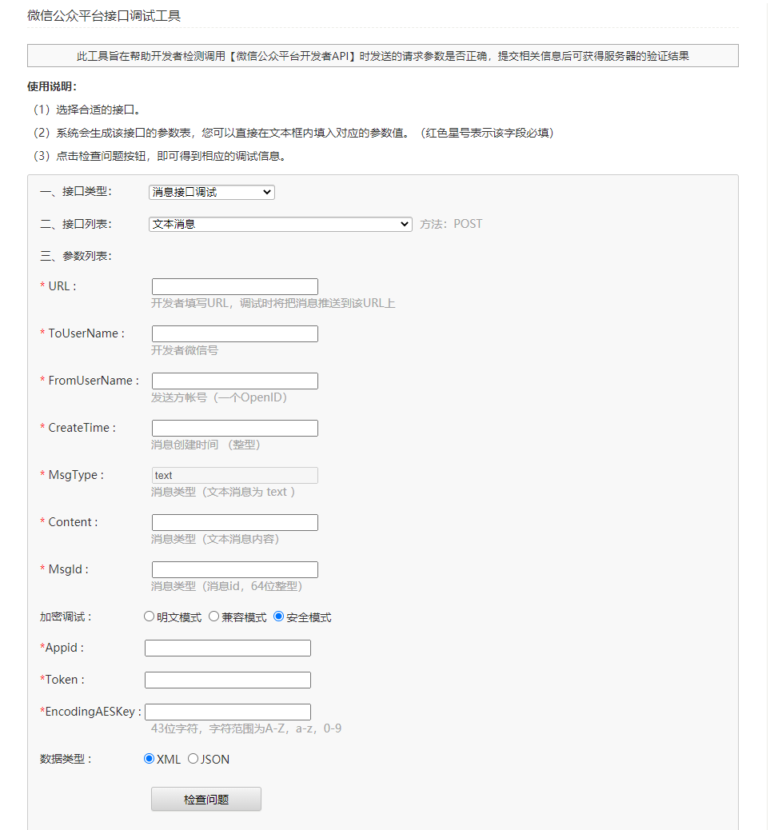Click the heading 微信公众平台接口调试工具
Screen dimensions: 778x830
(104, 15)
